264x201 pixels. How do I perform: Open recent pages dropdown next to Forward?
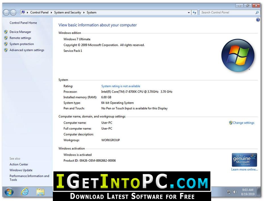[18, 13]
